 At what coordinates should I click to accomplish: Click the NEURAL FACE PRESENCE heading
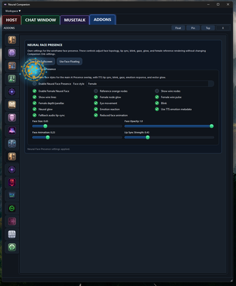45,45
